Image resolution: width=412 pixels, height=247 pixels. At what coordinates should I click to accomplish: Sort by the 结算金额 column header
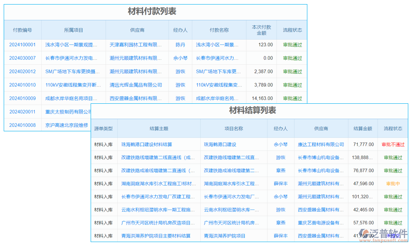tap(363, 128)
